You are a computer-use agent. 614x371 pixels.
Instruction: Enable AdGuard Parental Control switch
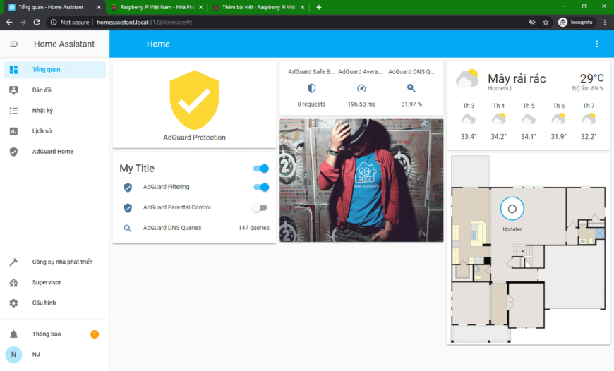260,207
